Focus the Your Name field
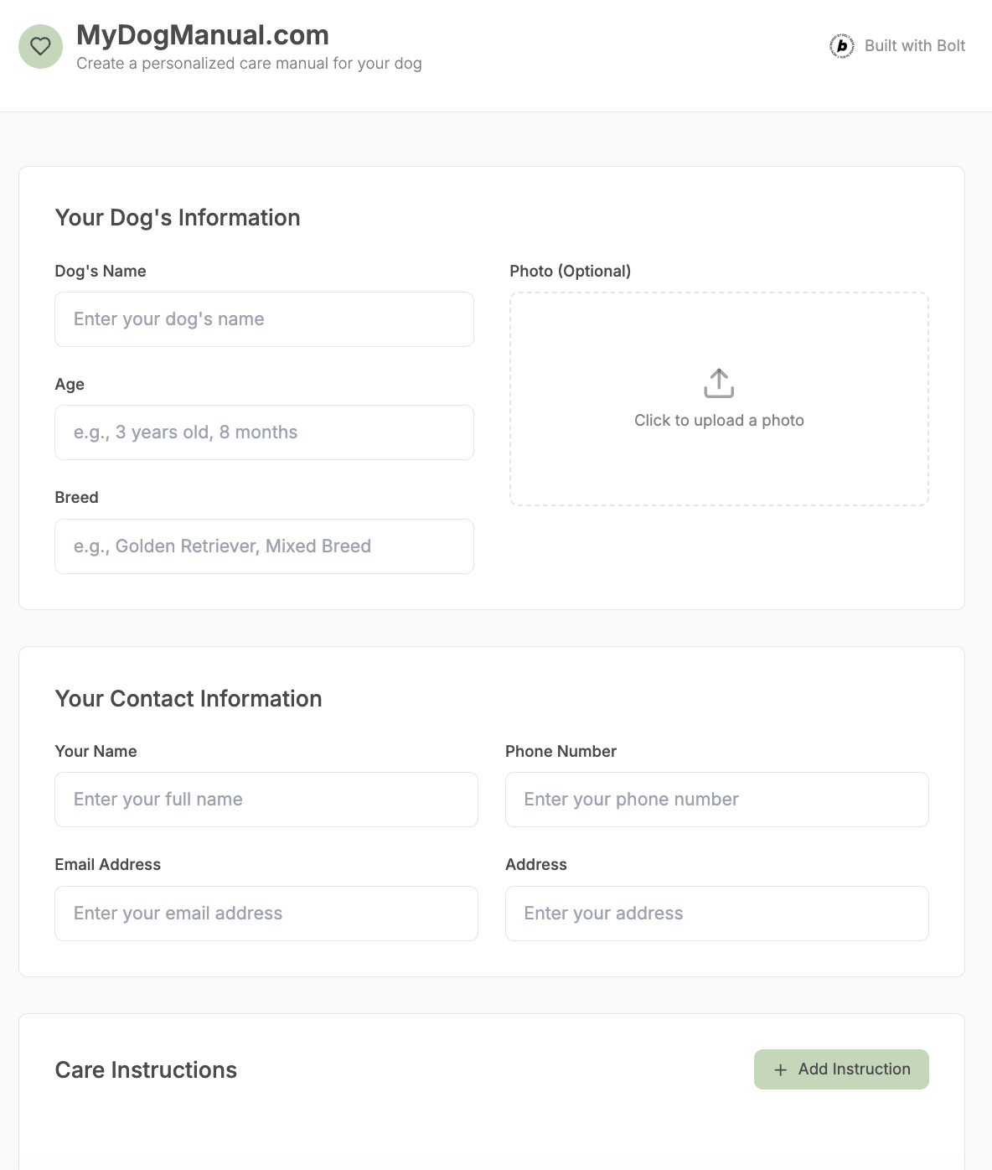The width and height of the screenshot is (992, 1170). coord(266,800)
